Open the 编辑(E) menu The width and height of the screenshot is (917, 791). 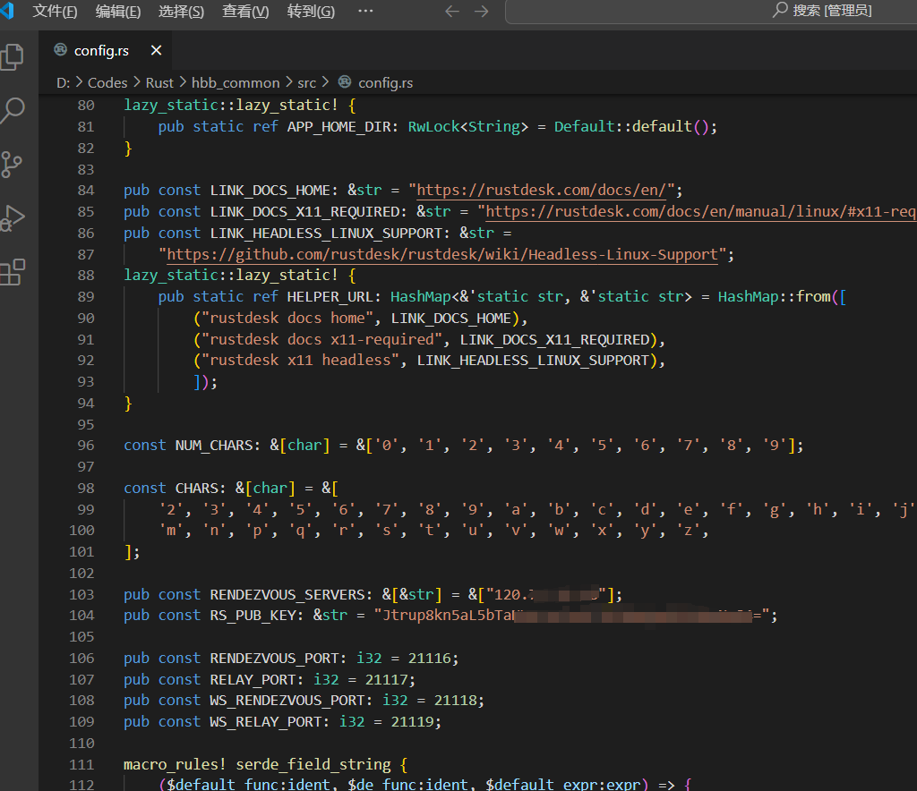click(118, 11)
